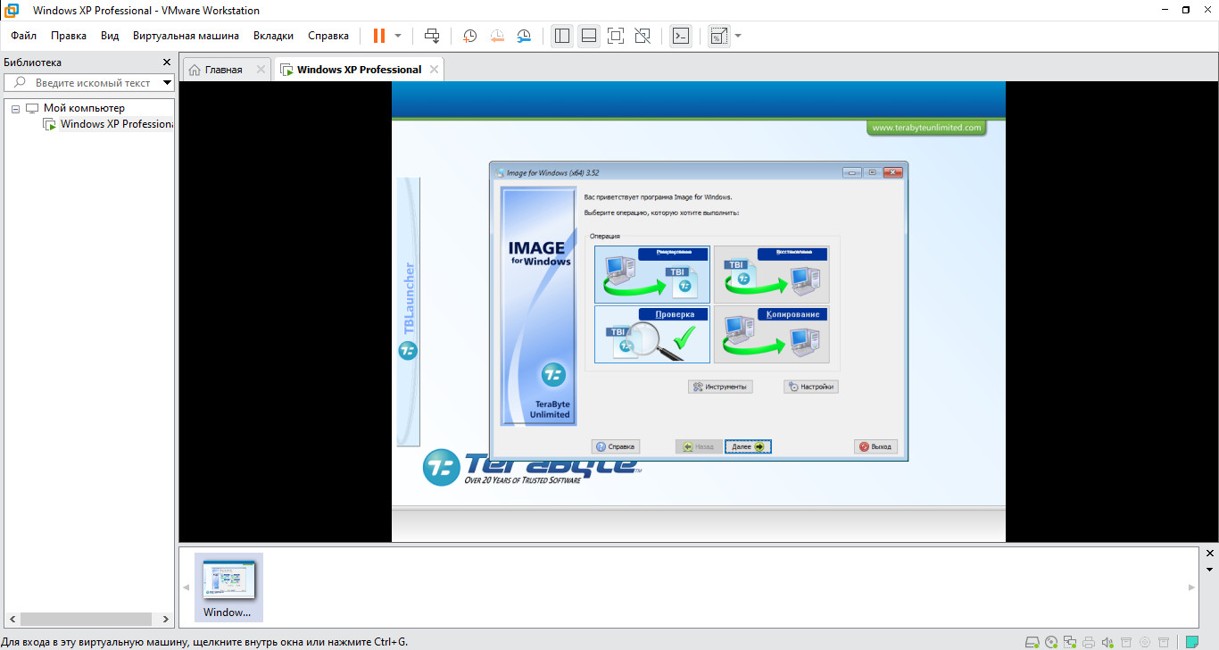Pause the virtual machine with the orange pause icon

coord(379,36)
